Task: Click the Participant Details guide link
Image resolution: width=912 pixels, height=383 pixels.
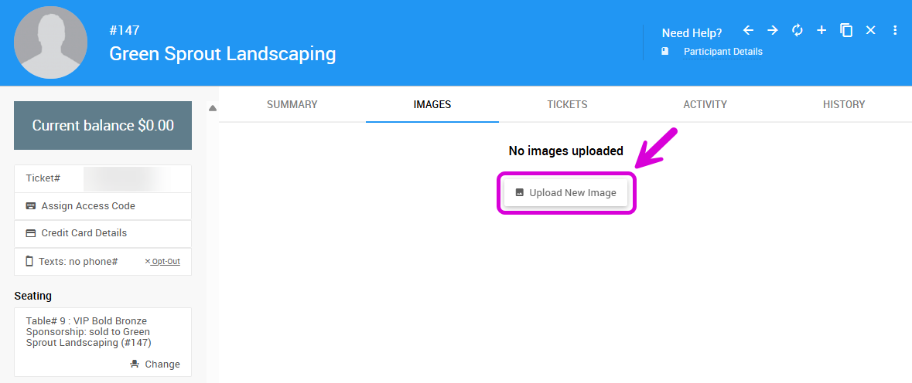Action: coord(722,52)
